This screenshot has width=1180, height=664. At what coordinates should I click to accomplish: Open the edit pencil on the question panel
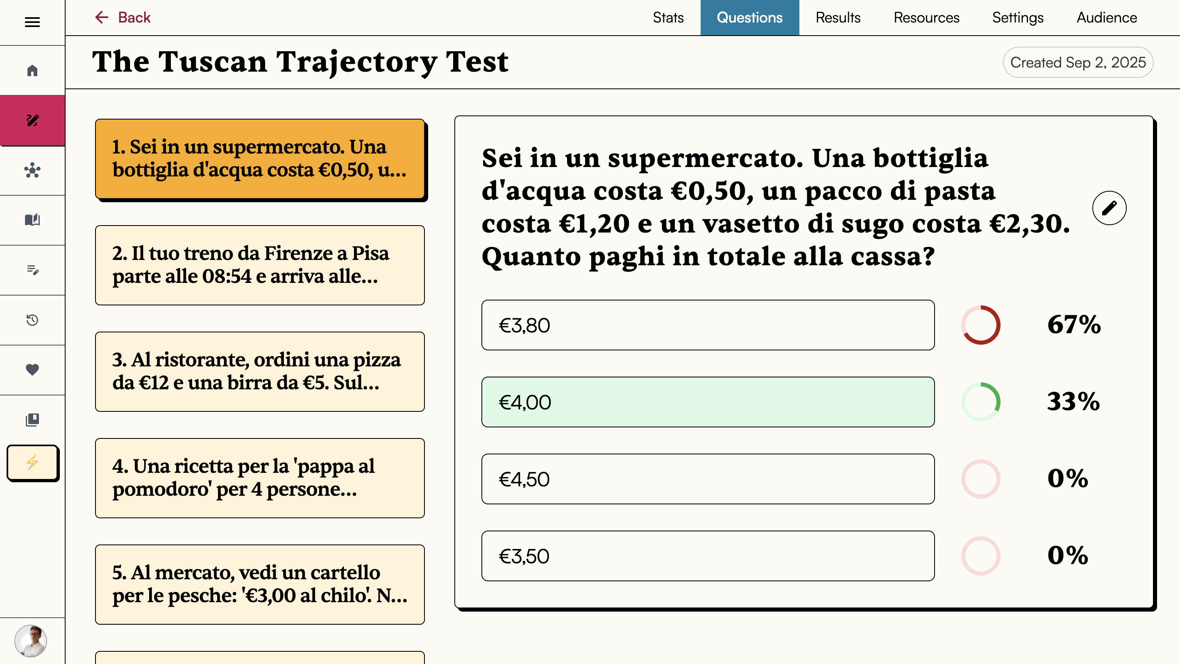1109,208
